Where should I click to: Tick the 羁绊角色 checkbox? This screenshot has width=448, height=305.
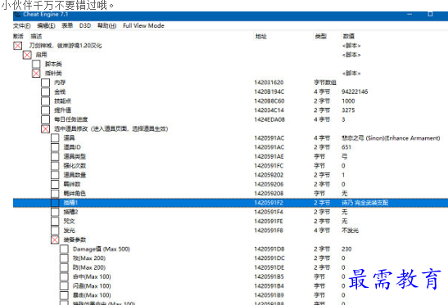click(x=55, y=194)
